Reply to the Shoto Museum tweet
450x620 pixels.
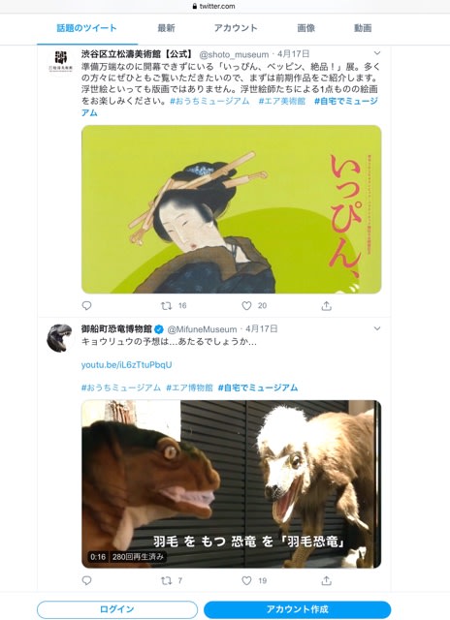click(86, 305)
